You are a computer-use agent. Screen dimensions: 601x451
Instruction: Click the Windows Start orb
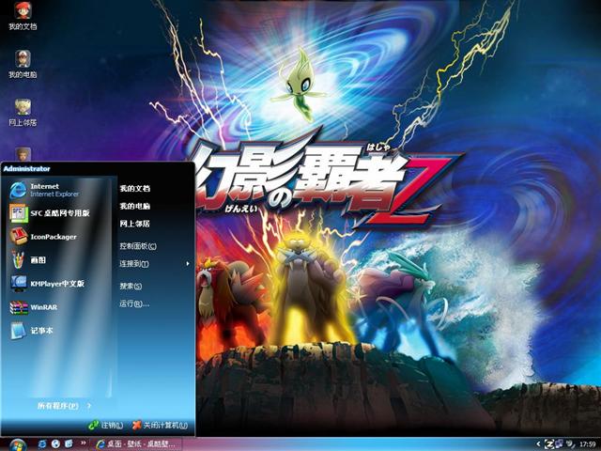pyautogui.click(x=18, y=444)
